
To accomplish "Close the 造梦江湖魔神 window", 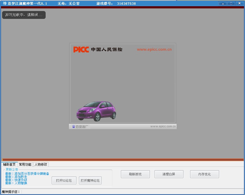I will (x=239, y=3).
